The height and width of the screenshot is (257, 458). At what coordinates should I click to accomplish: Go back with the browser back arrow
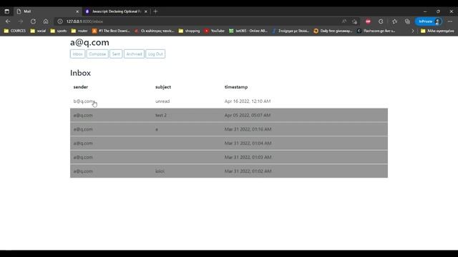pos(8,21)
